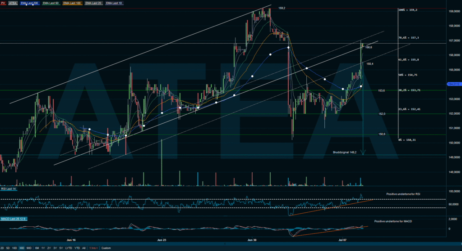
Task: Open the 1 hrs interval dropdown
Action: click(x=93, y=248)
